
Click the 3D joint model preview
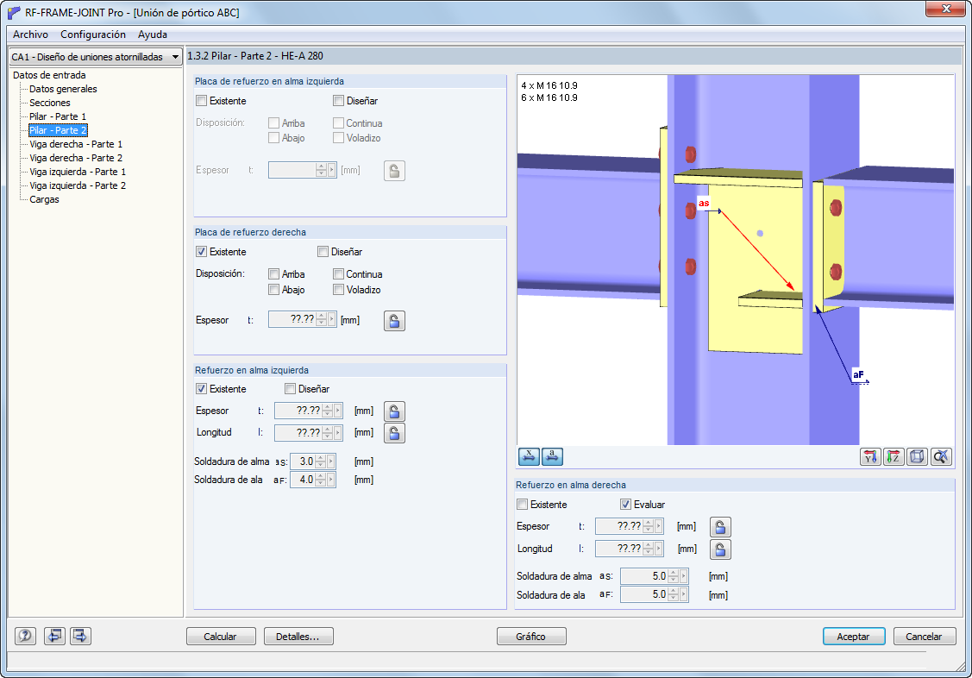coord(735,260)
